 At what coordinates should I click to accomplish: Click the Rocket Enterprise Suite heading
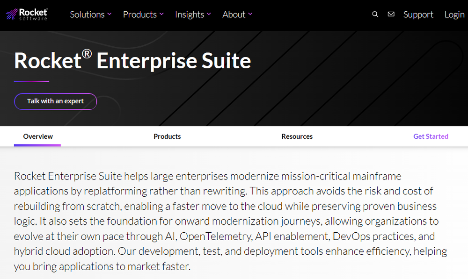132,61
